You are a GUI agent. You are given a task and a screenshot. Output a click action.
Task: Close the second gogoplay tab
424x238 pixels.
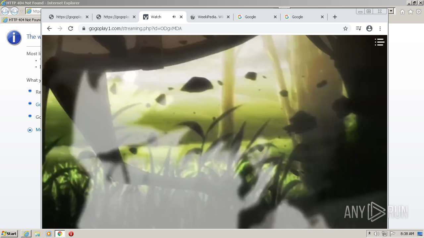134,17
